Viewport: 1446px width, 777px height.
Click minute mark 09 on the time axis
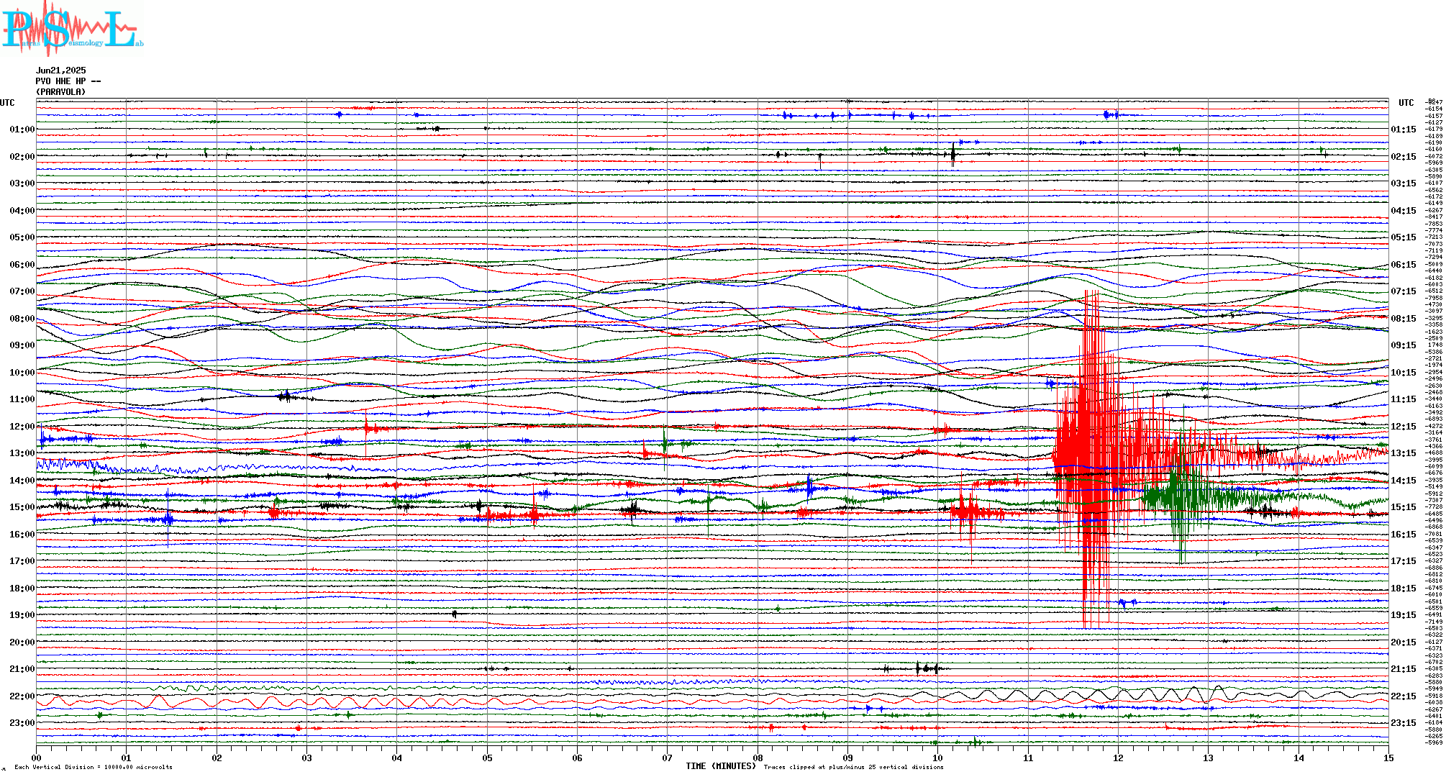point(847,758)
